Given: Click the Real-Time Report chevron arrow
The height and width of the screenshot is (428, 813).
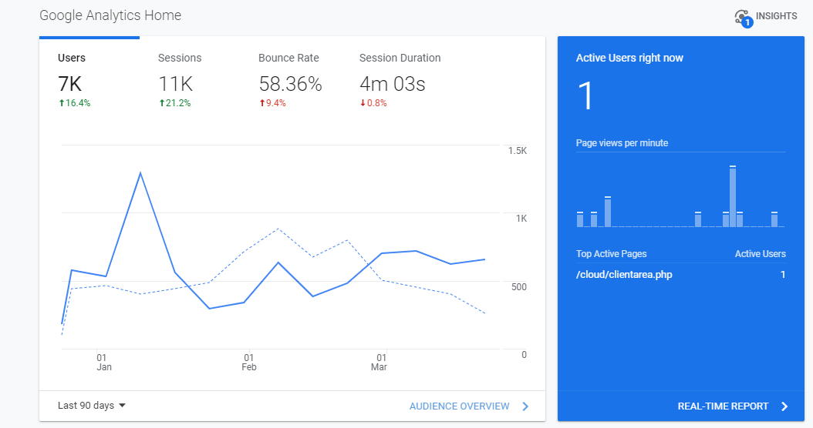Looking at the screenshot, I should [784, 406].
